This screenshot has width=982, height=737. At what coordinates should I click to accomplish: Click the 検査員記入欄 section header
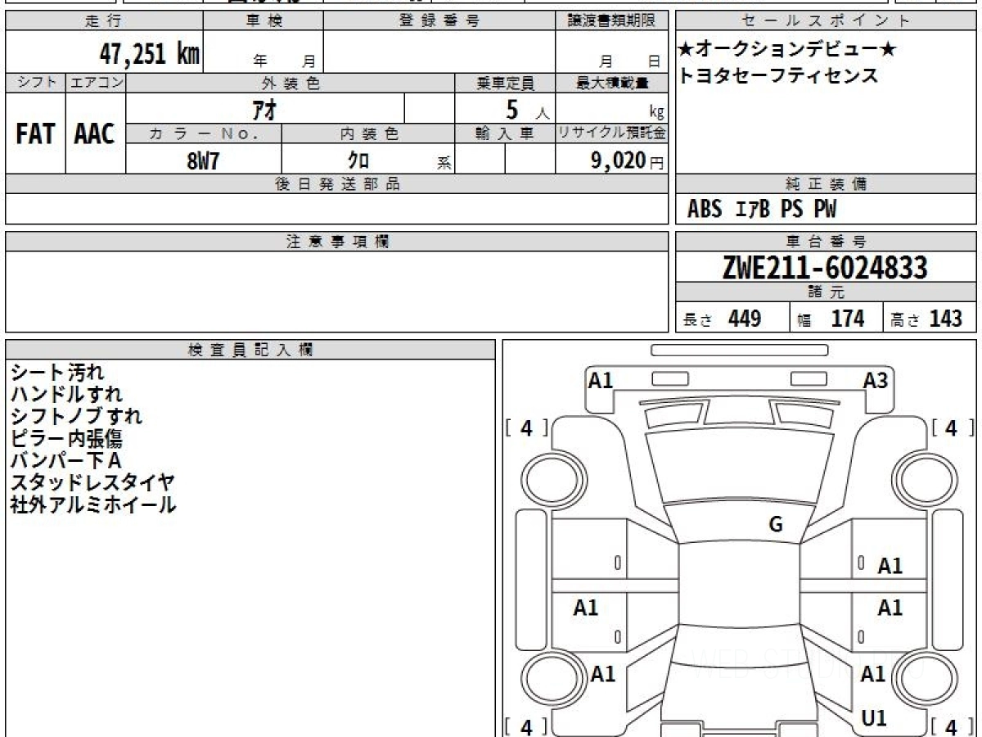pyautogui.click(x=250, y=350)
